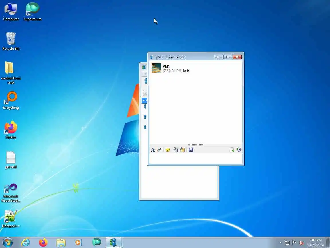Click the document with green arrow icon
330x248 pixels.
[x=232, y=150]
